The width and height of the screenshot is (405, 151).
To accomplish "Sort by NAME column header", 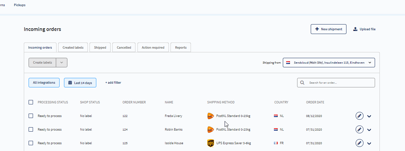I will 169,102.
